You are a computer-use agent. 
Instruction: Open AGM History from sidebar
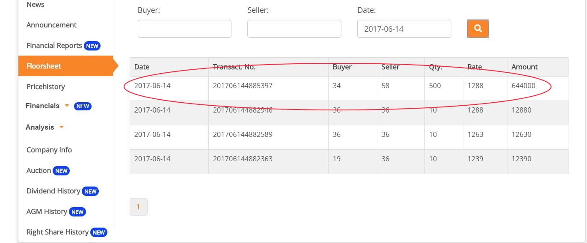pyautogui.click(x=47, y=211)
